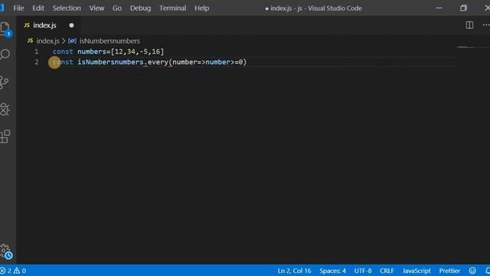Click the every method call on line 2
Viewport: 490px width, 276px height.
[x=158, y=62]
